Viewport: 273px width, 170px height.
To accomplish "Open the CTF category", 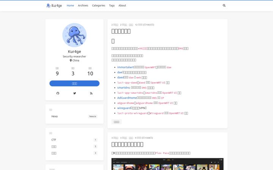I will coord(75,140).
